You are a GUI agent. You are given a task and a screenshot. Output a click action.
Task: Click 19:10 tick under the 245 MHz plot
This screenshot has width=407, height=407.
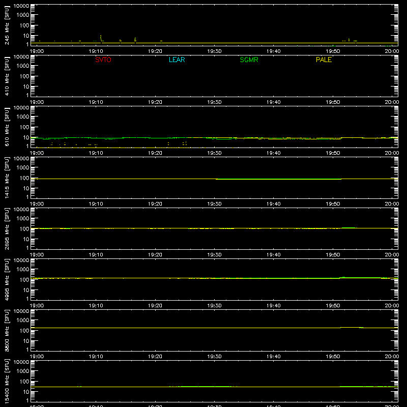(96, 51)
